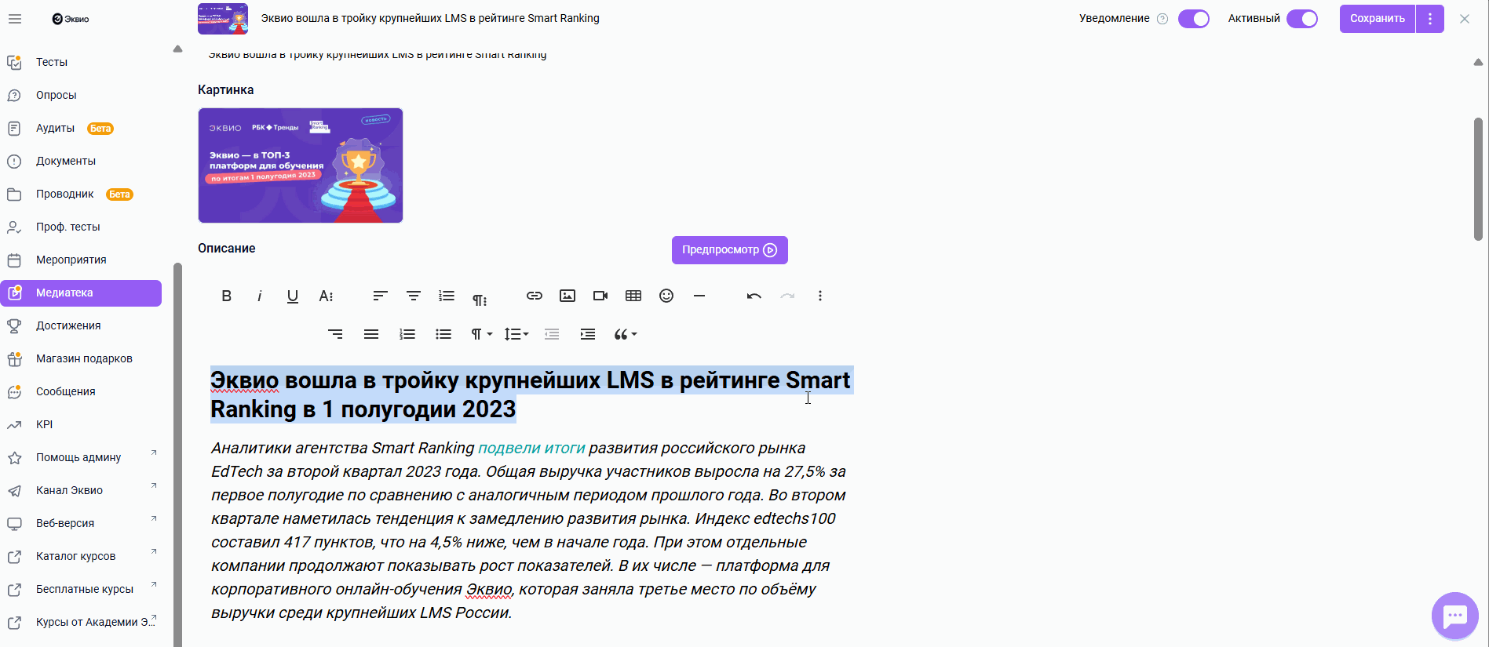Screen dimensions: 1489x647
Task: Expand more text options (A icon)
Action: [x=326, y=296]
